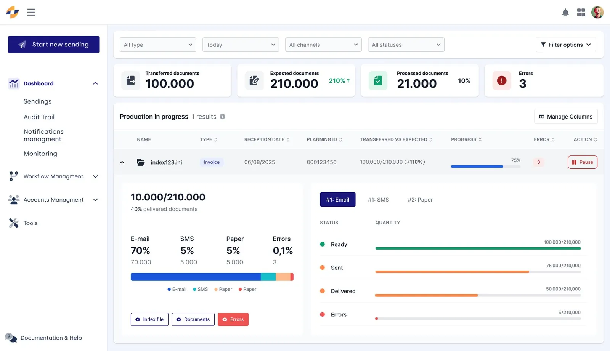Open the user profile avatar
The width and height of the screenshot is (610, 351).
(x=597, y=12)
